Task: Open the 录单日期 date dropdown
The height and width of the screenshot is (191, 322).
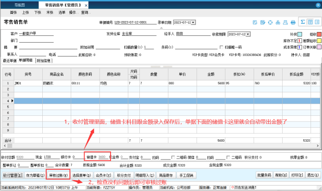Action: (193, 22)
